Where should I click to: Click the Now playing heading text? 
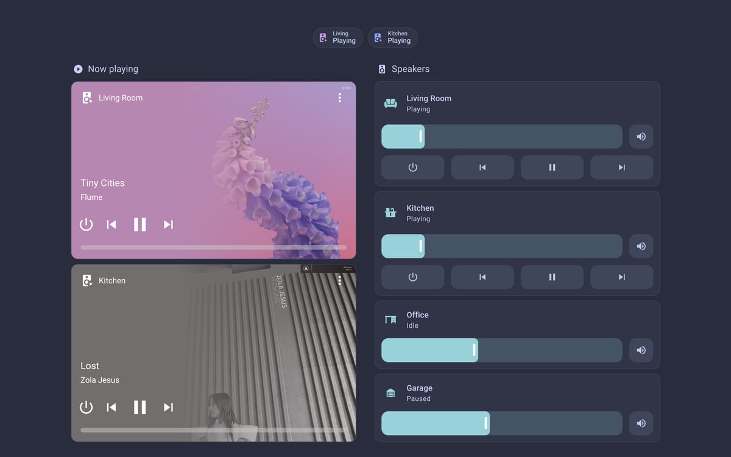pos(113,69)
